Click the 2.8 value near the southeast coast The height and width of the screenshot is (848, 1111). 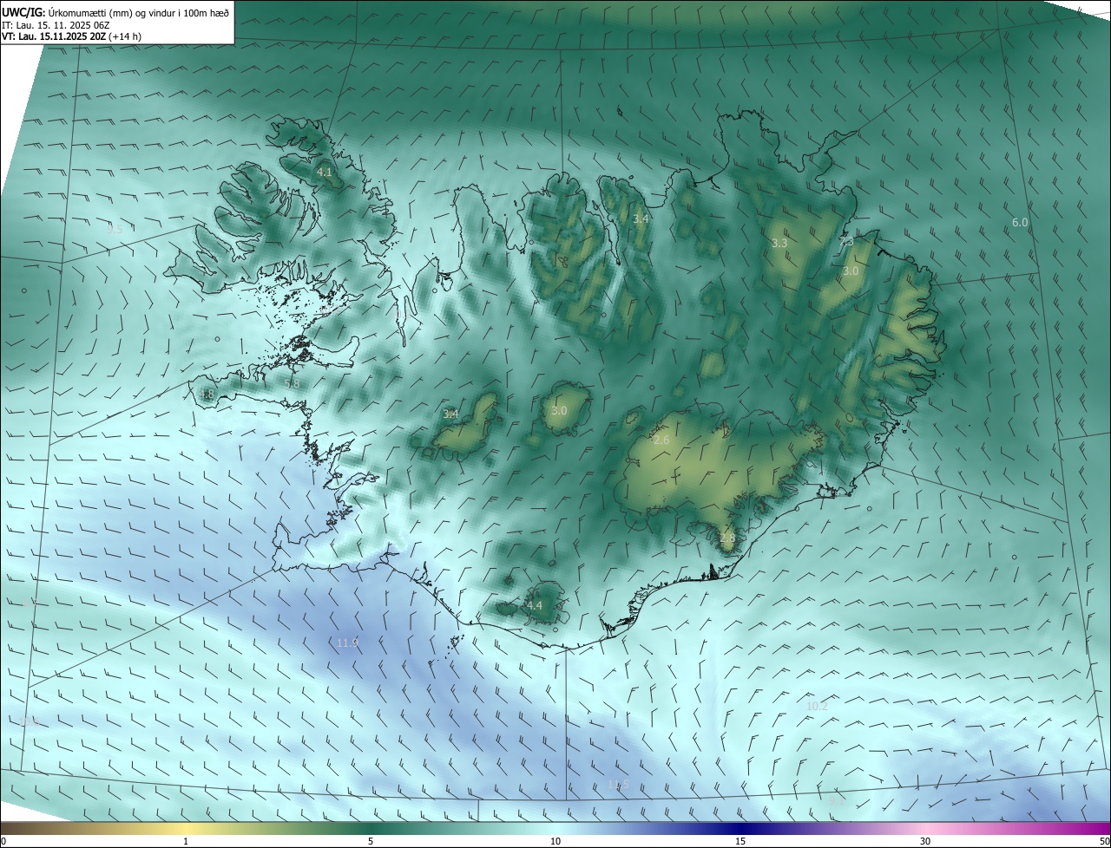click(727, 538)
